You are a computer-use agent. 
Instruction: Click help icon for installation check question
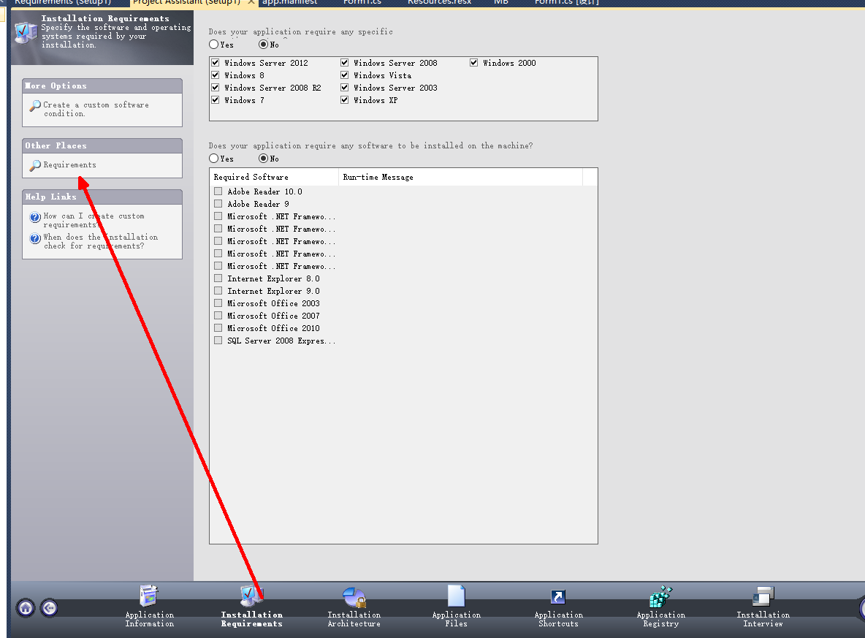(x=35, y=238)
